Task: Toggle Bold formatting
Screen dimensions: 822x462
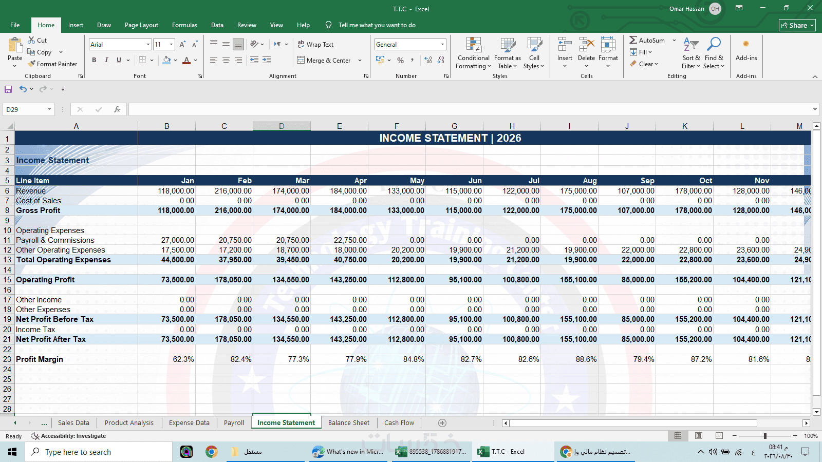Action: pyautogui.click(x=94, y=60)
